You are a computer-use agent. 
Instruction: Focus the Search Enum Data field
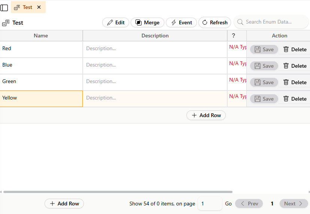click(x=271, y=22)
